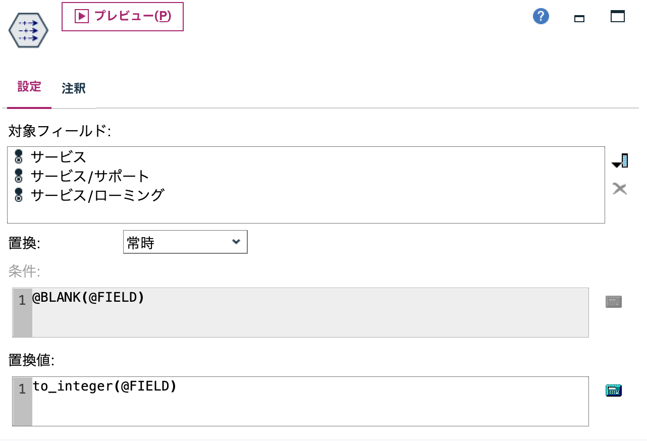Open the 置換 dropdown showing 常時

point(185,242)
